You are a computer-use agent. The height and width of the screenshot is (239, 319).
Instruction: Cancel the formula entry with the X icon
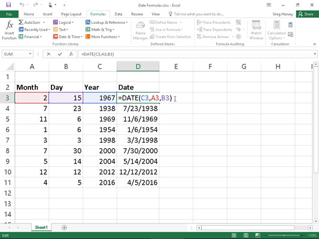coord(48,54)
